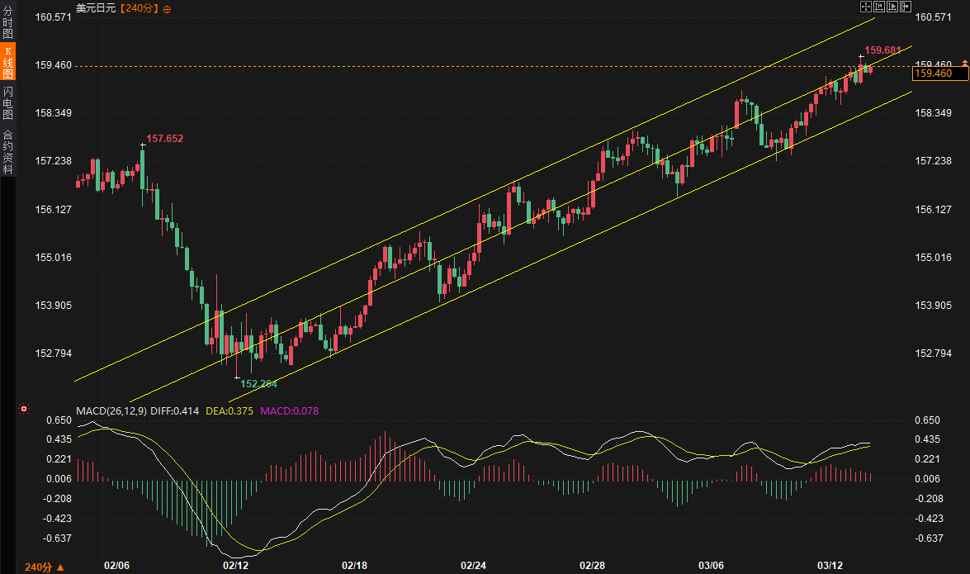Click the MACD(26,12,9) indicator label
970x574 pixels.
tap(111, 410)
